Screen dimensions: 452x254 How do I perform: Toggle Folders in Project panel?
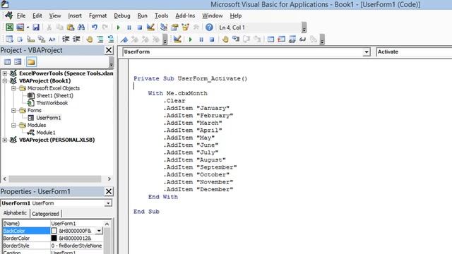pos(31,62)
